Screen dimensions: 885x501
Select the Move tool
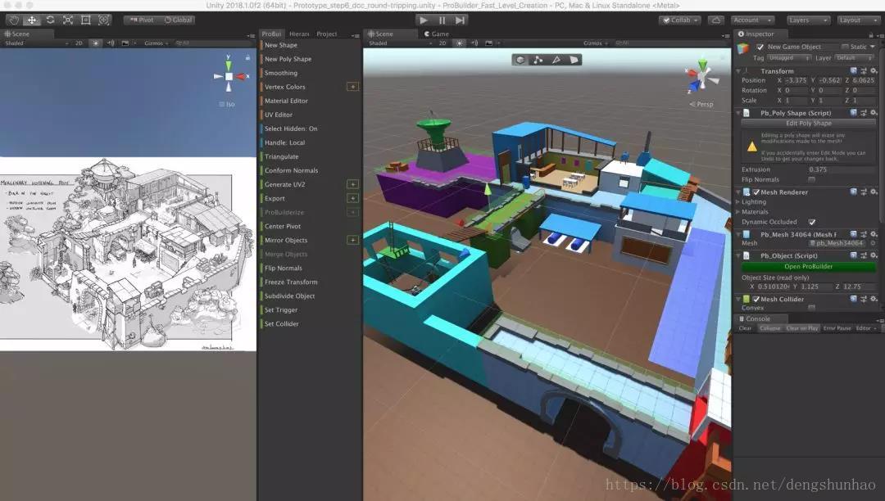pos(32,20)
